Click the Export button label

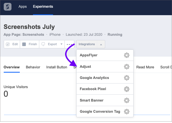(52, 44)
